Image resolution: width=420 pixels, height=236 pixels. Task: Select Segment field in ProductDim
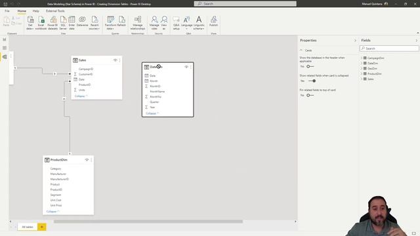pyautogui.click(x=56, y=195)
